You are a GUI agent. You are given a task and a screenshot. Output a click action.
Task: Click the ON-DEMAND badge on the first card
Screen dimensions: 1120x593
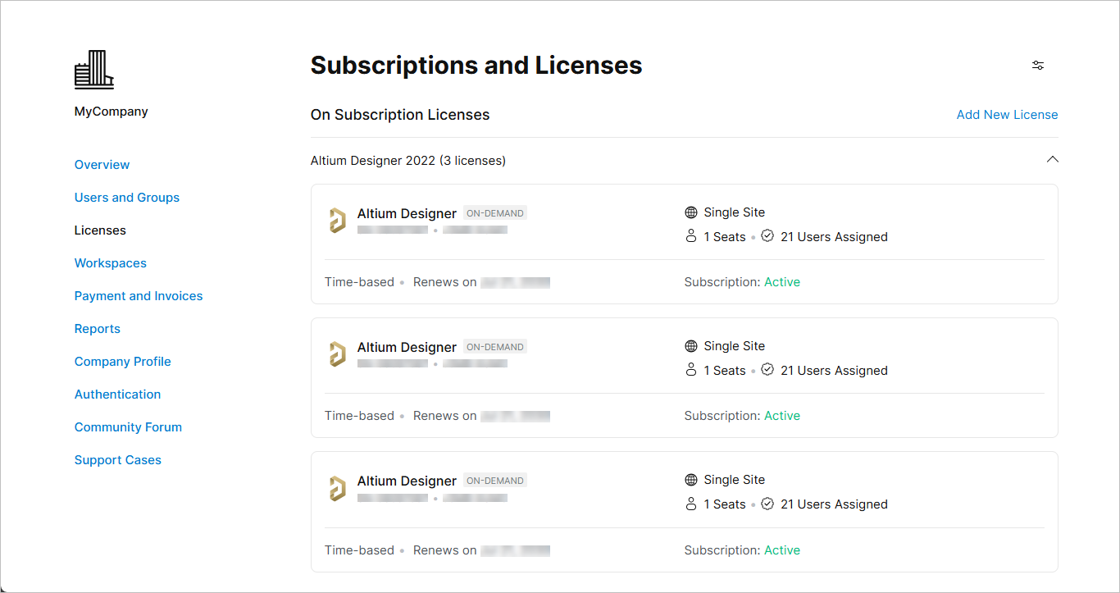pos(495,213)
